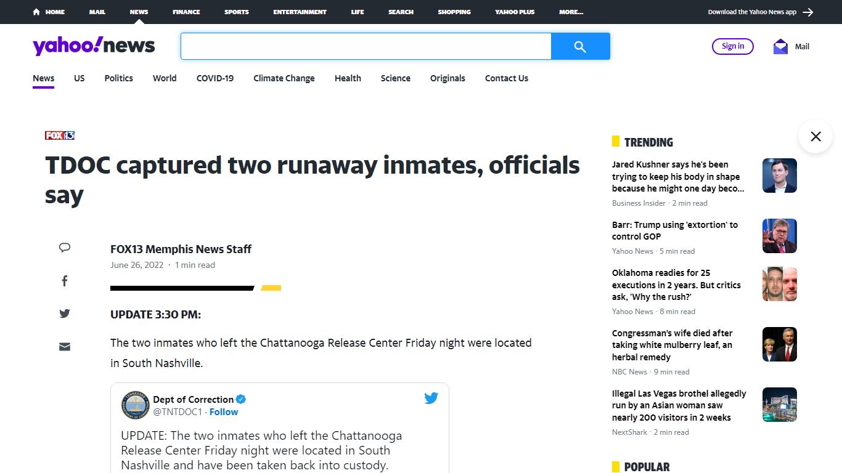
Task: Switch to the World tab
Action: (165, 78)
